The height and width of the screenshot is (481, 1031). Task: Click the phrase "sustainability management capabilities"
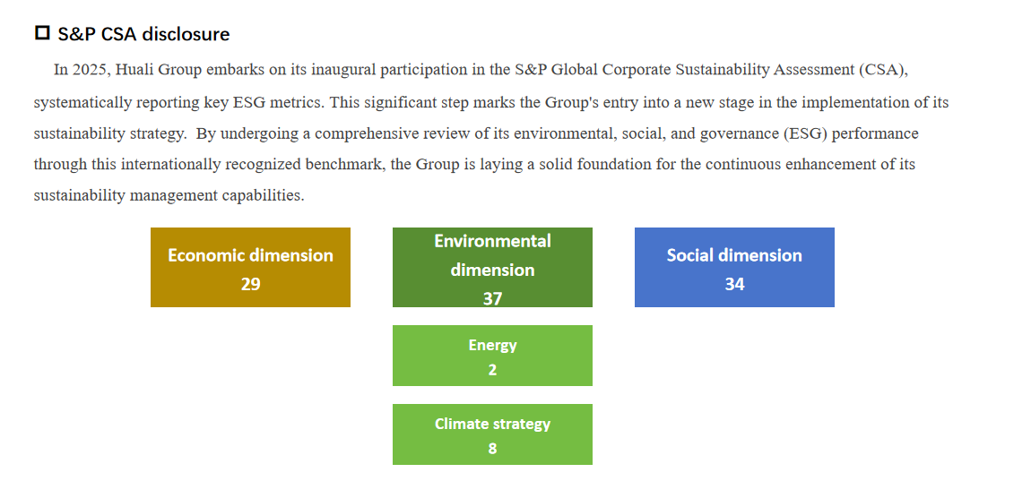coord(168,195)
